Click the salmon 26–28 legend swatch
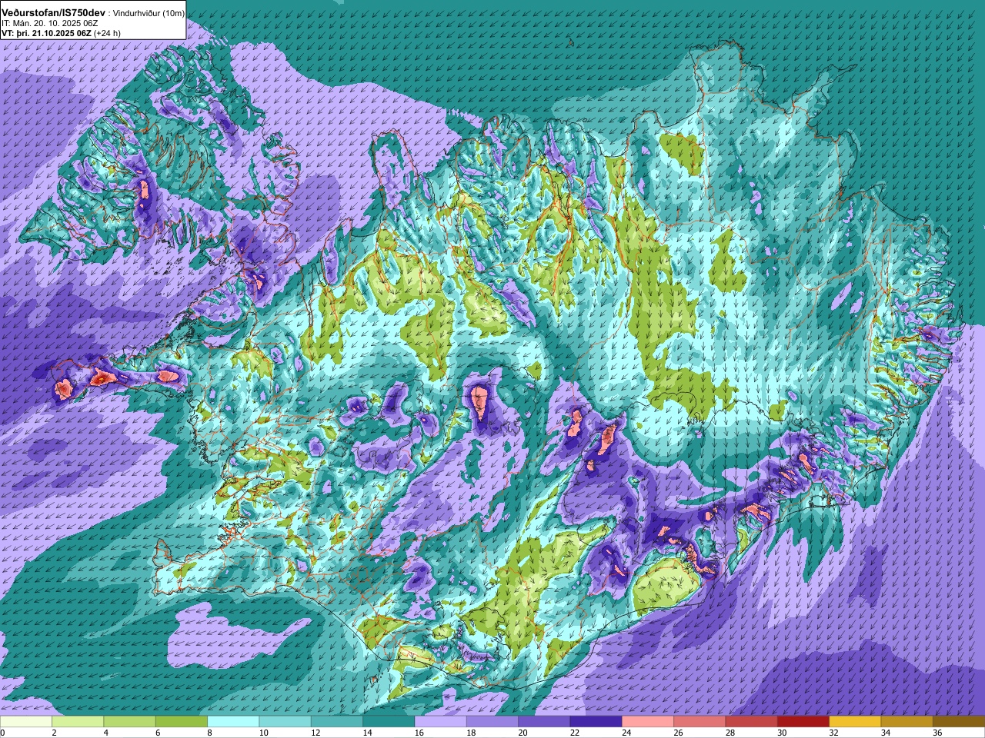The height and width of the screenshot is (738, 985). (x=700, y=722)
